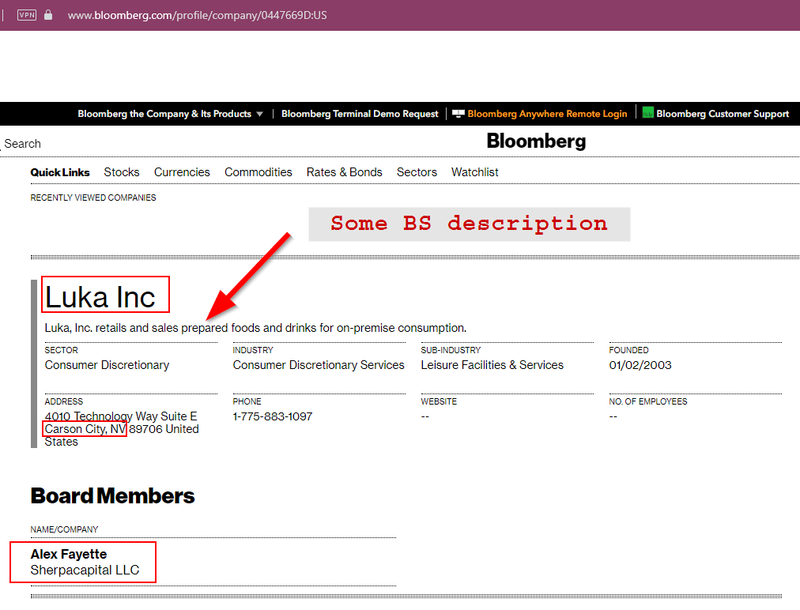This screenshot has width=800, height=610.
Task: Click sub-industry Leisure Facilities & Services
Action: click(492, 365)
